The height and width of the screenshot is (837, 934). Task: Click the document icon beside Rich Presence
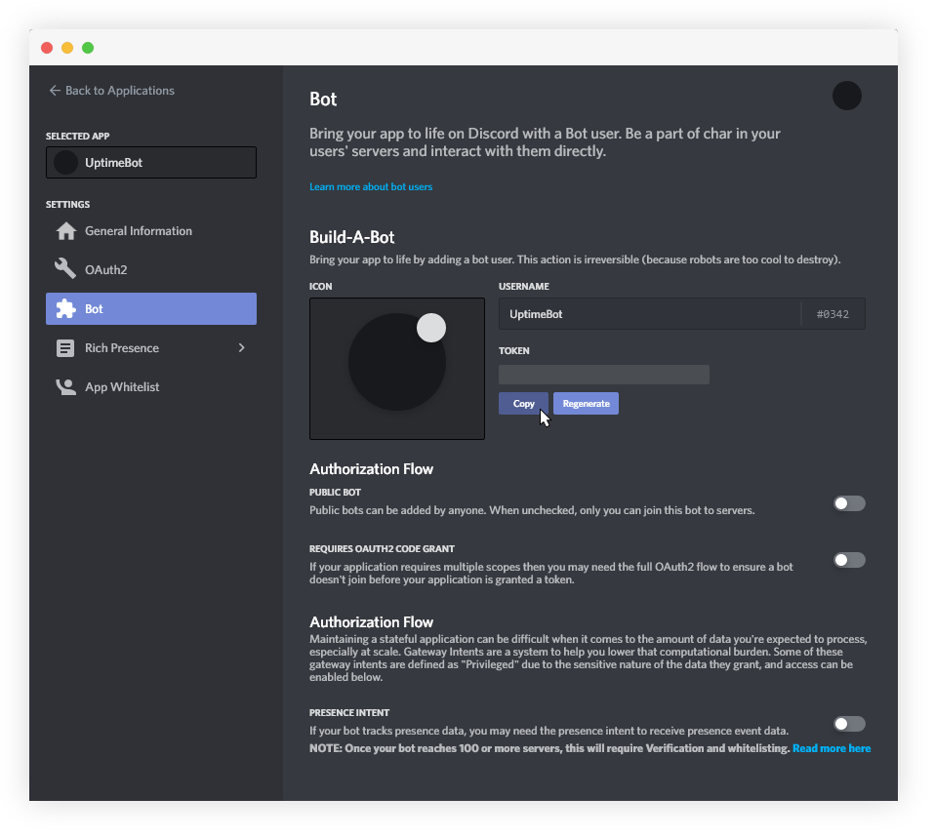click(65, 348)
